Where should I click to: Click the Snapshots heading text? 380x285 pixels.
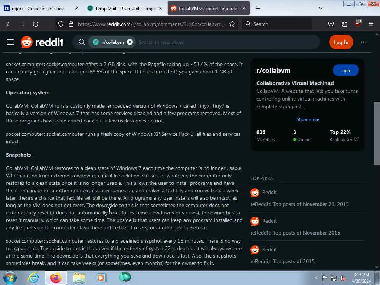tap(19, 155)
